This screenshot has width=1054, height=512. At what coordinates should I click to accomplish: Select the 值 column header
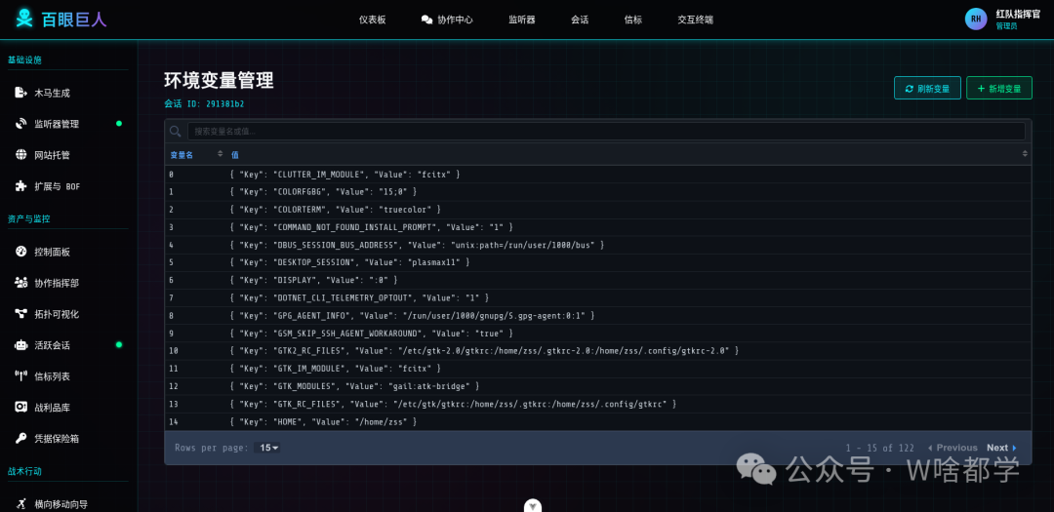tap(235, 154)
